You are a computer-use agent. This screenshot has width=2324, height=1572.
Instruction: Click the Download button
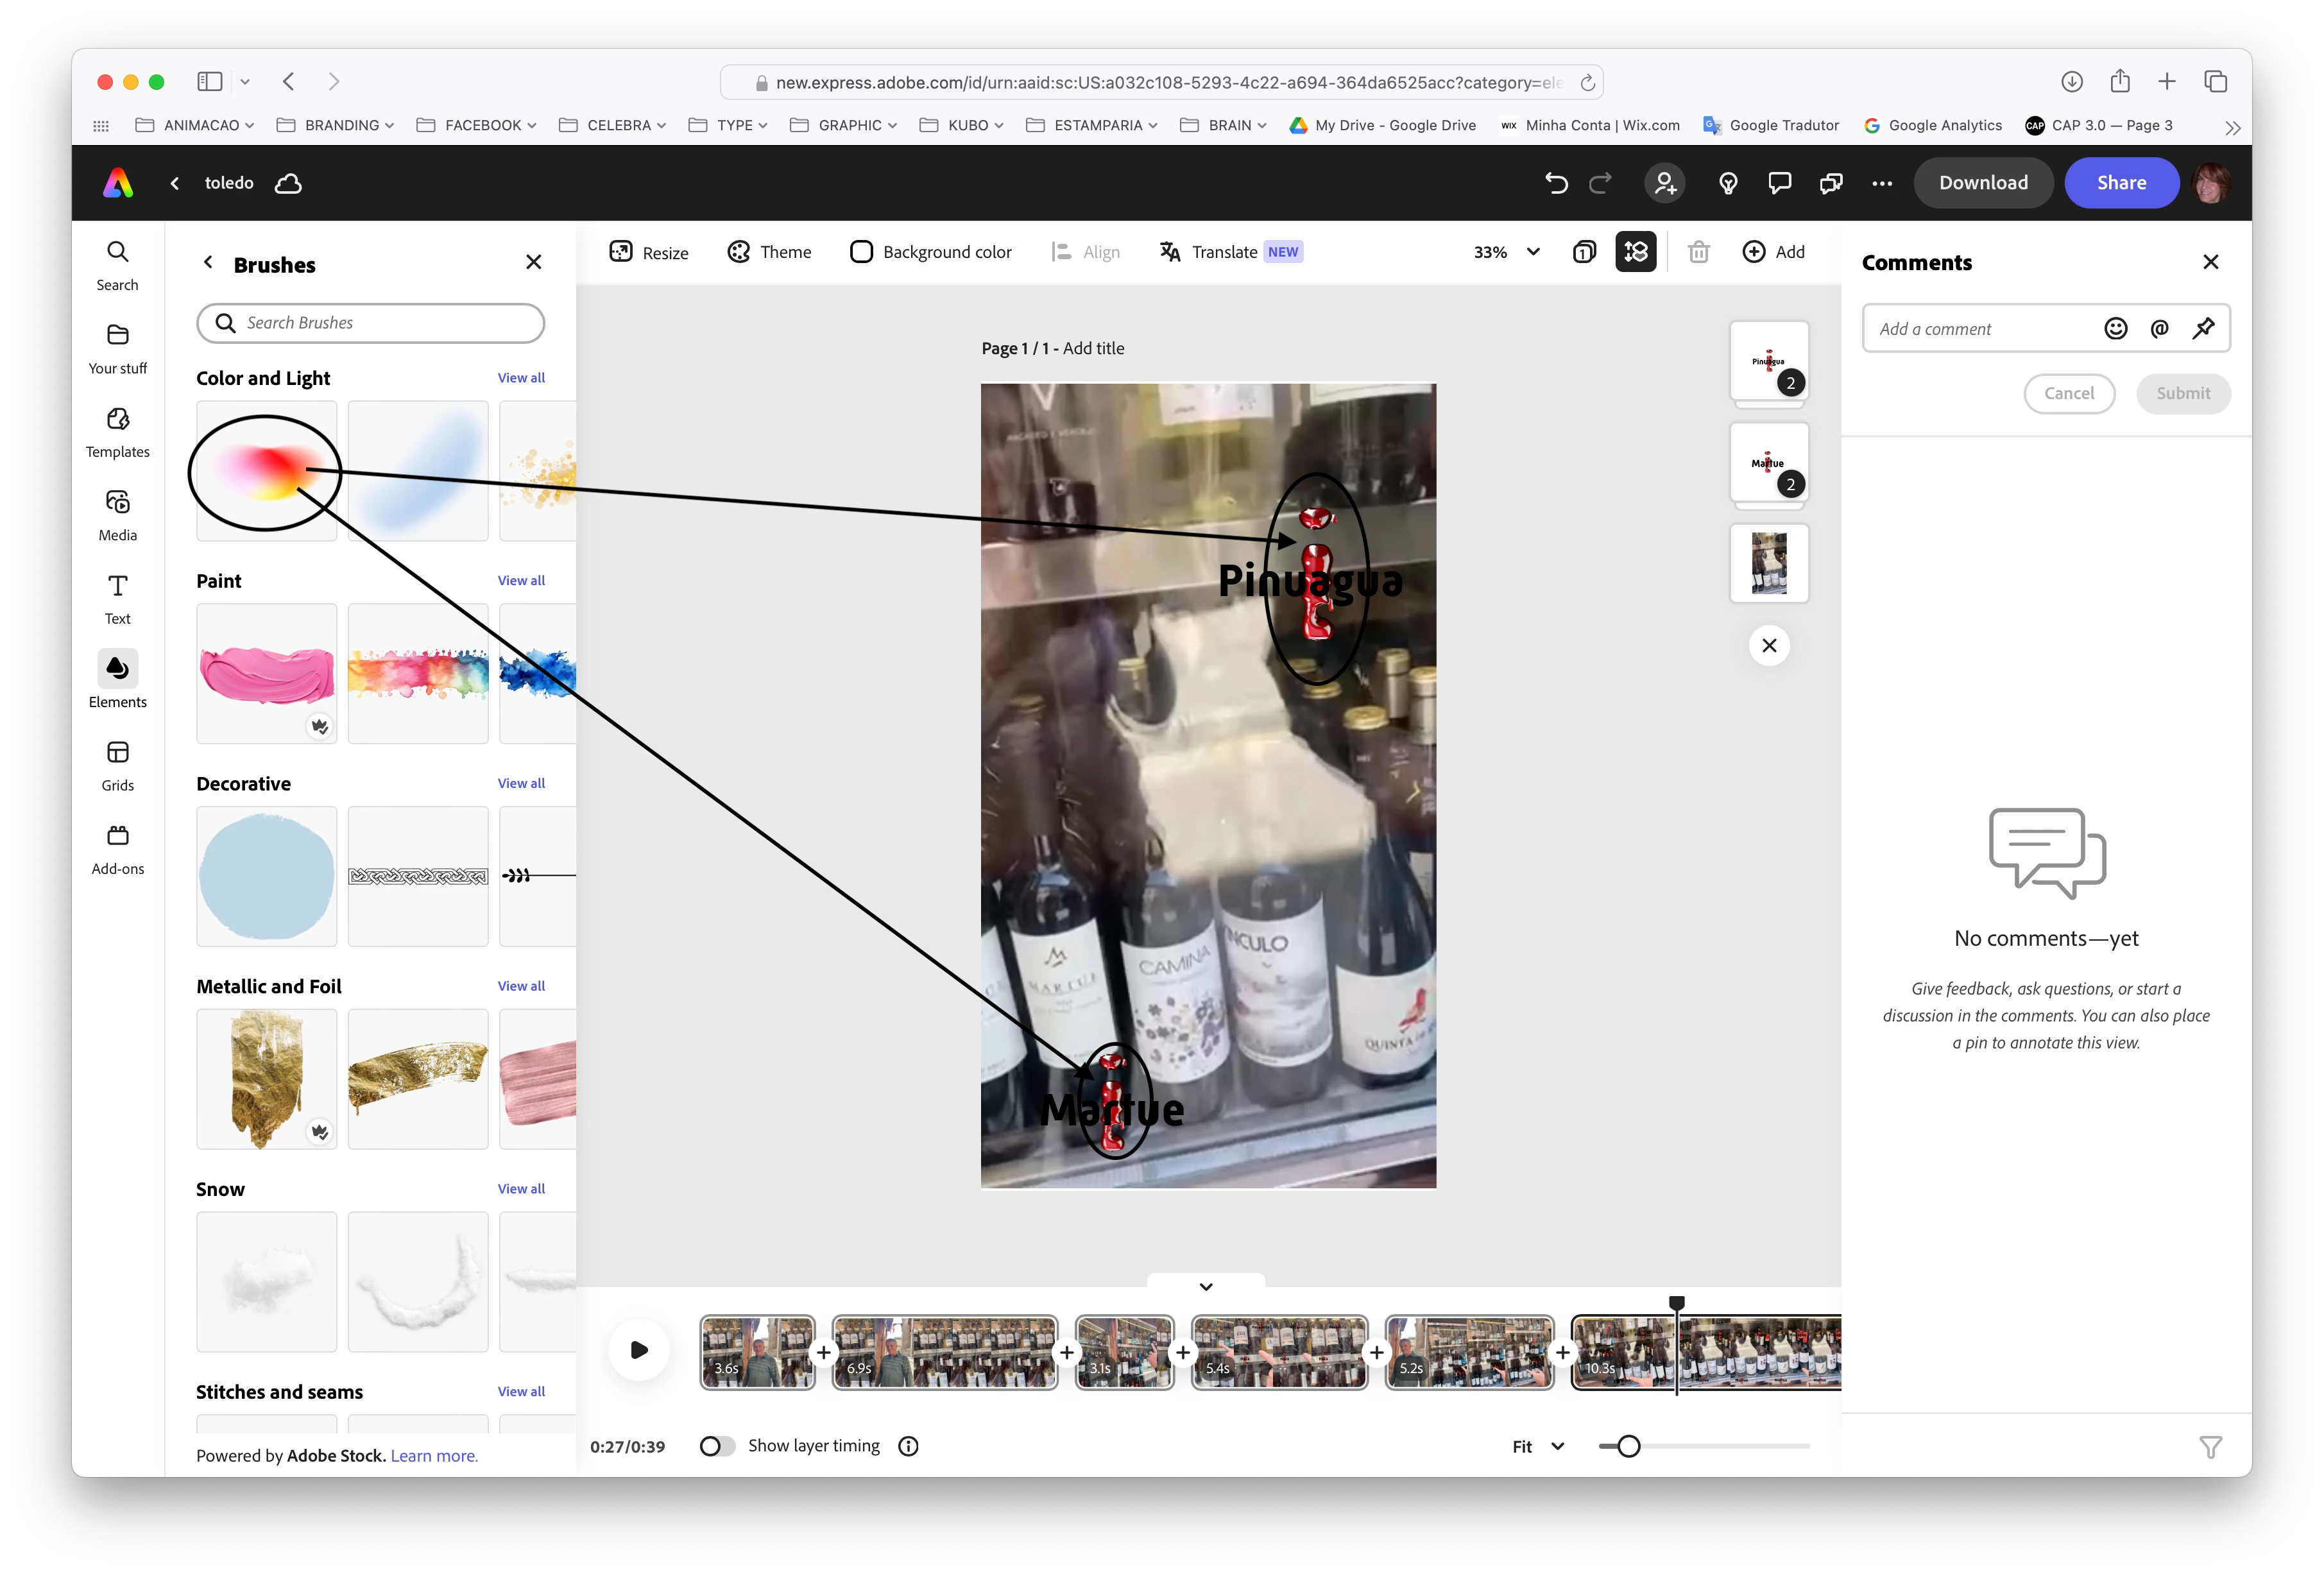(x=1983, y=183)
